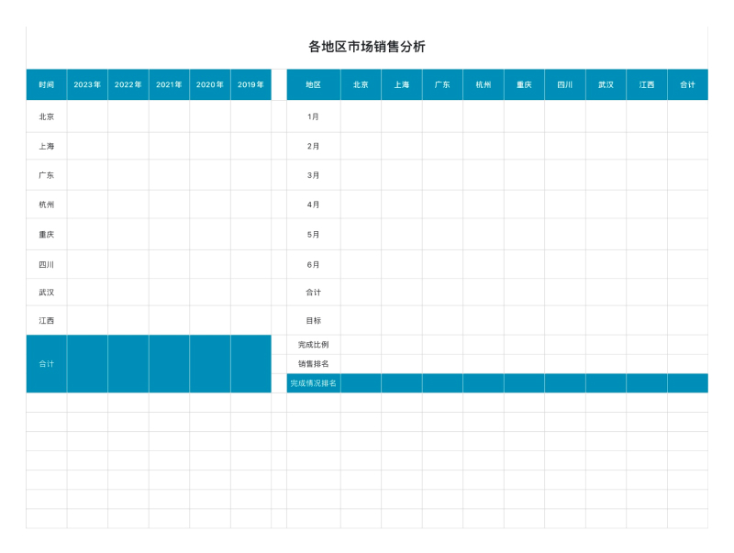Select the 2022年 column header
734x553 pixels.
[x=128, y=84]
